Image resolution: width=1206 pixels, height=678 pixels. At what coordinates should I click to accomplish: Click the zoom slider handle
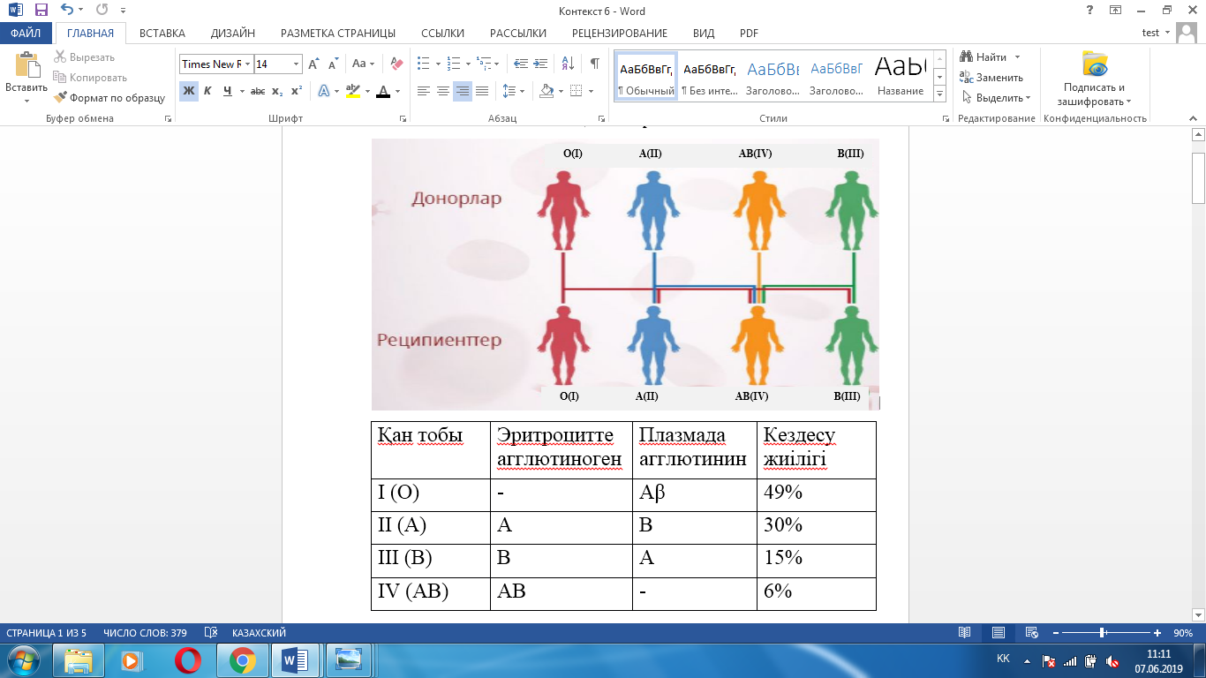[x=1103, y=633]
